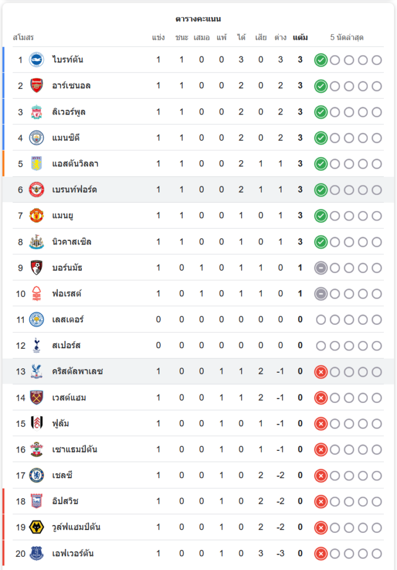This screenshot has width=397, height=570.
Task: Open the คริสตัลพาเลซ team row
Action: (x=77, y=372)
